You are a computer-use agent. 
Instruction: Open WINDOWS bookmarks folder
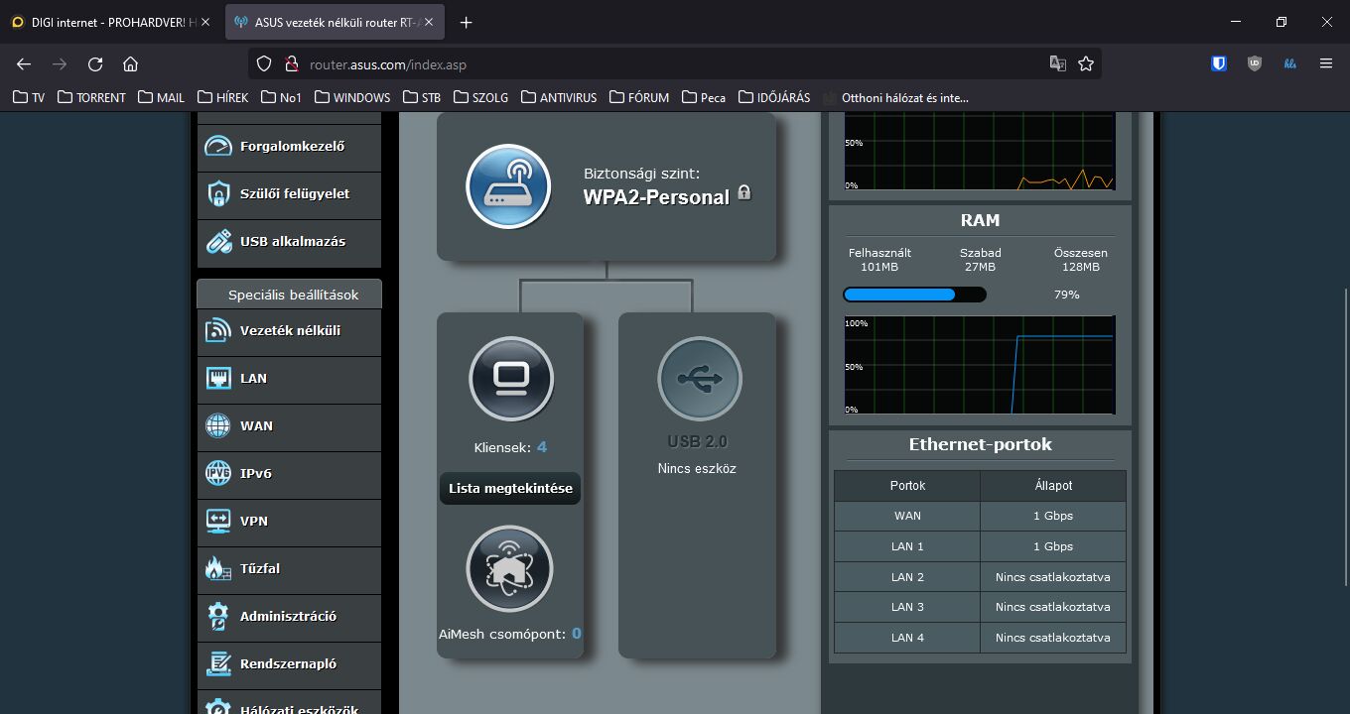pos(351,97)
